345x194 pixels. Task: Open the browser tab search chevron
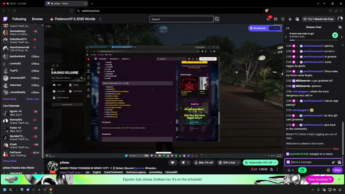click(318, 4)
